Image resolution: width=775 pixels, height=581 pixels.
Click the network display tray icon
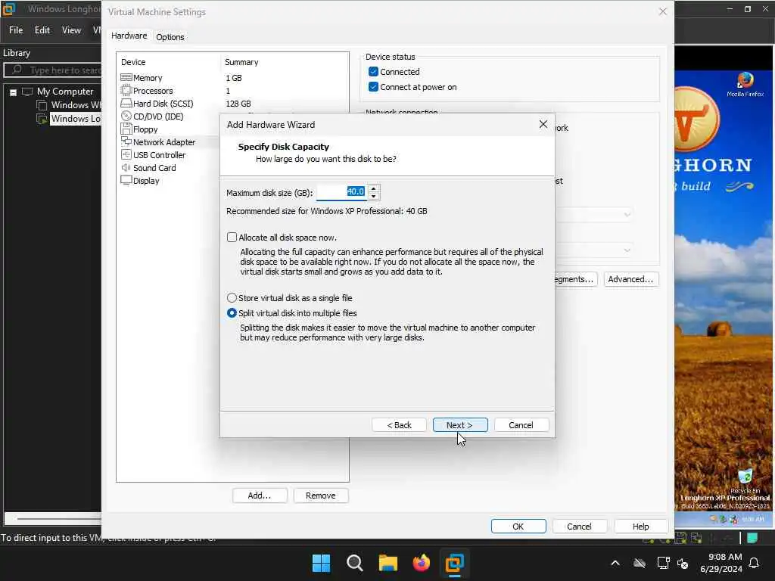(x=663, y=563)
